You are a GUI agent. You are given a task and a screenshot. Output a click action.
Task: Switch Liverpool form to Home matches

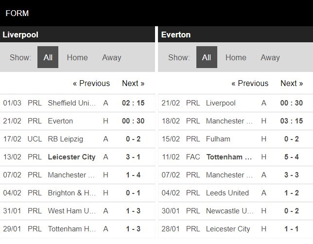point(77,57)
